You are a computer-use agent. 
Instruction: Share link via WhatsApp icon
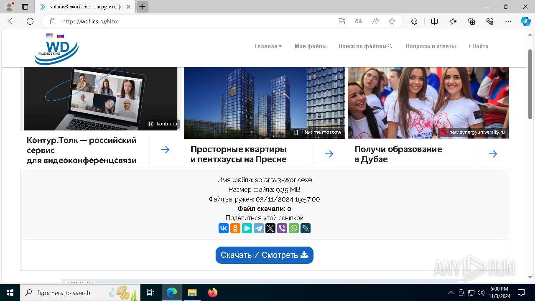coord(294,228)
